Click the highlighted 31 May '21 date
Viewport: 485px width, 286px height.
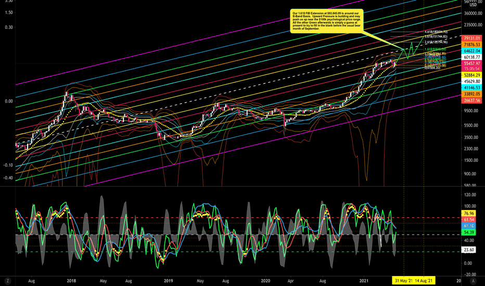click(404, 281)
